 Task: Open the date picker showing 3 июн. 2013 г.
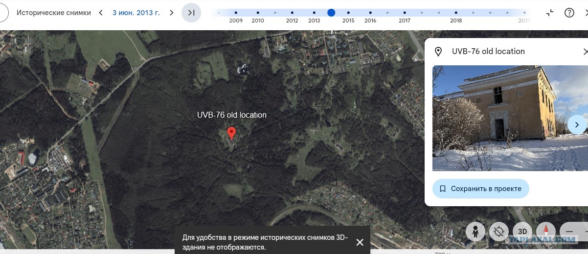[x=136, y=13]
